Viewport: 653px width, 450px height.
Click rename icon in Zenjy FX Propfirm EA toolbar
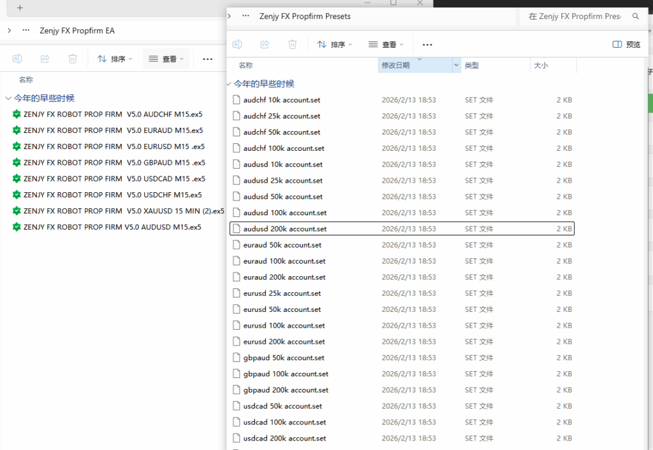18,59
